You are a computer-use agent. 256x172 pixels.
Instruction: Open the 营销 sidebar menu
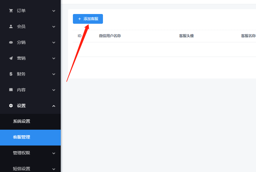pyautogui.click(x=30, y=58)
